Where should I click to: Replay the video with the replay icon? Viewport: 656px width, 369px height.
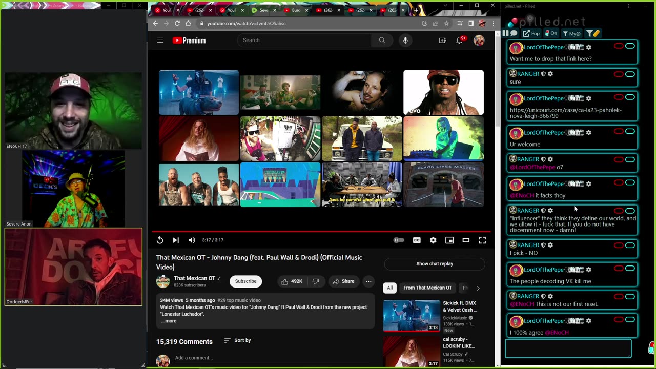pyautogui.click(x=160, y=240)
